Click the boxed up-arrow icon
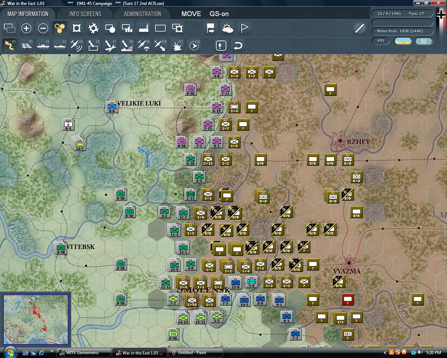 [x=221, y=45]
